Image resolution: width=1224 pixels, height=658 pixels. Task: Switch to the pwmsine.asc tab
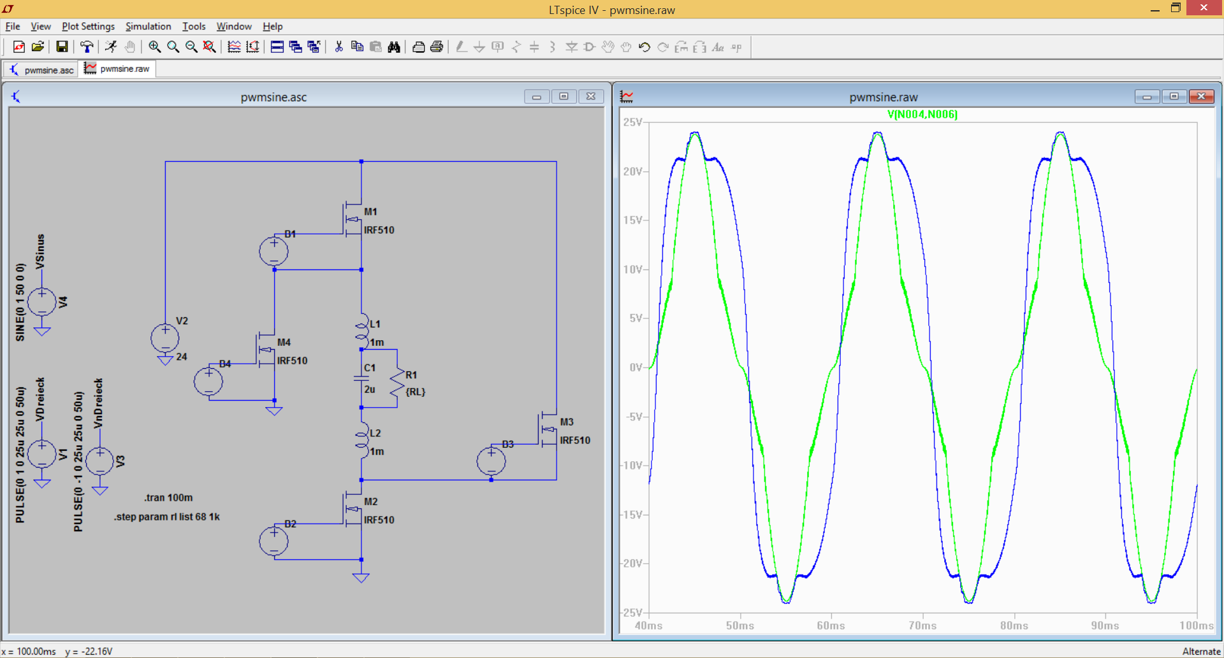(41, 69)
